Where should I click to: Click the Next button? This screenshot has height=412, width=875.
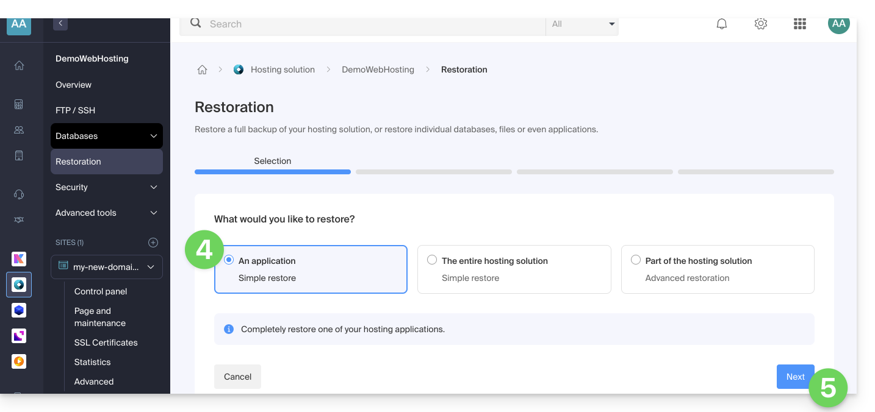pos(794,377)
